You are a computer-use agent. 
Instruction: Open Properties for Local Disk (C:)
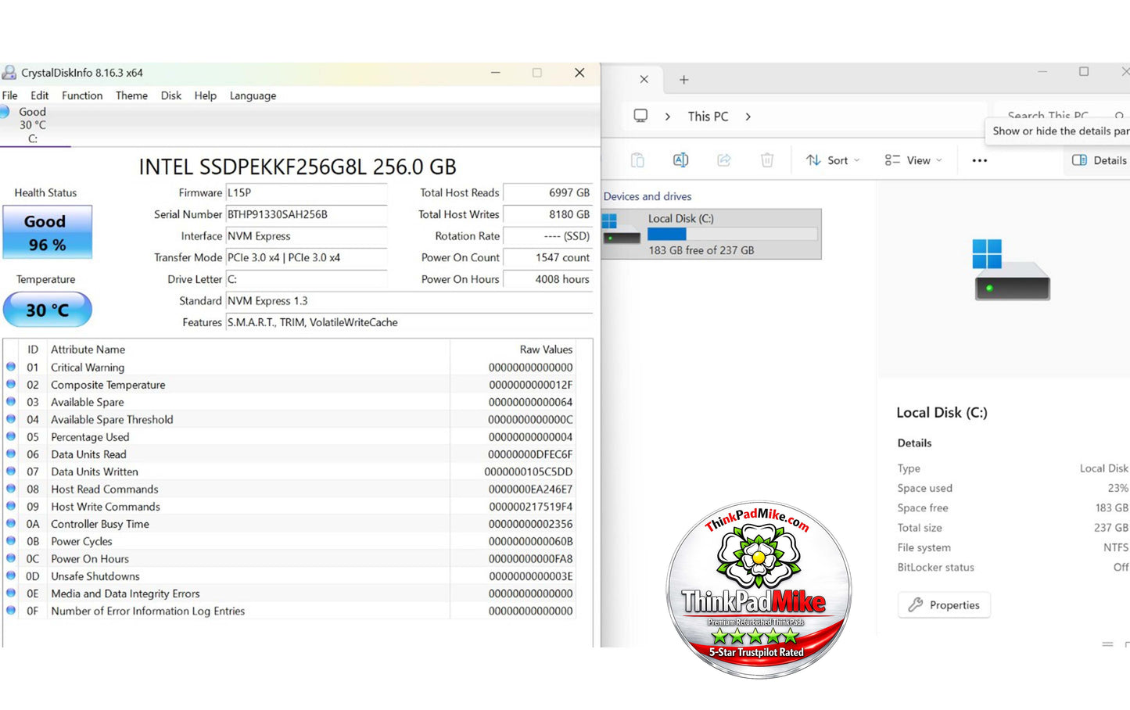tap(944, 605)
